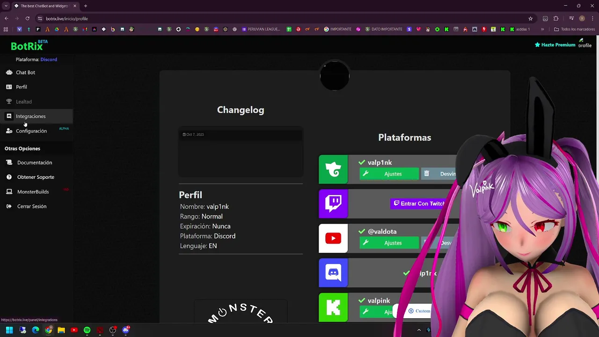Open media control icon in browser toolbar

tap(571, 19)
